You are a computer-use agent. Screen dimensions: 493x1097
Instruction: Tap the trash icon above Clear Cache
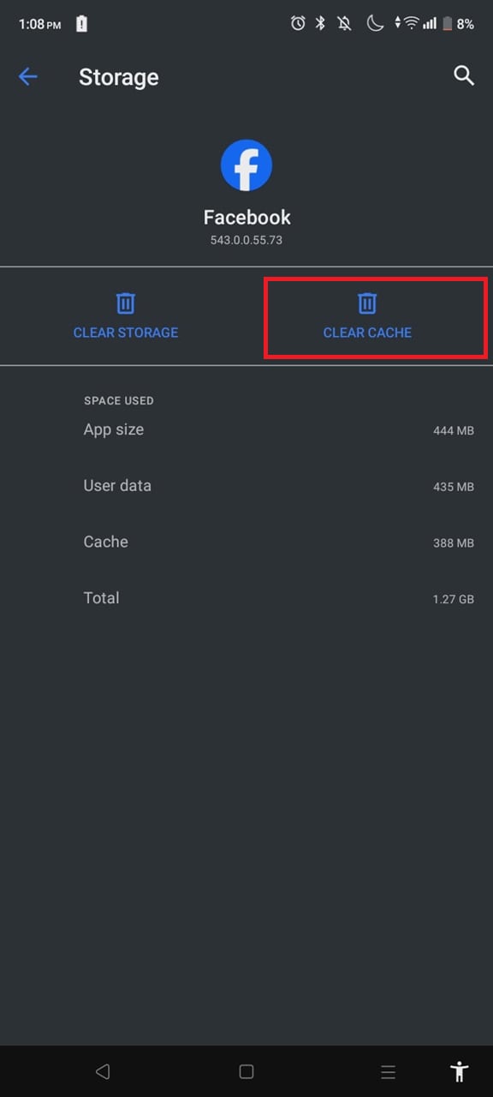click(367, 303)
